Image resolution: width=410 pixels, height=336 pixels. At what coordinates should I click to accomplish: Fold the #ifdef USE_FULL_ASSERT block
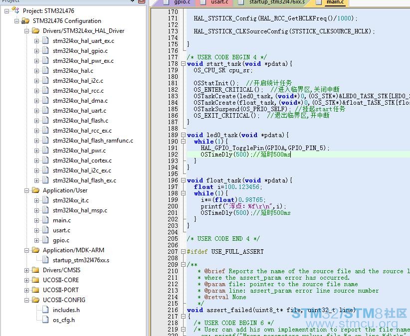tap(183, 252)
